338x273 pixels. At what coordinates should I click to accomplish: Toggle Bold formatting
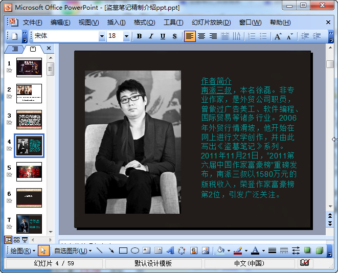coord(139,36)
